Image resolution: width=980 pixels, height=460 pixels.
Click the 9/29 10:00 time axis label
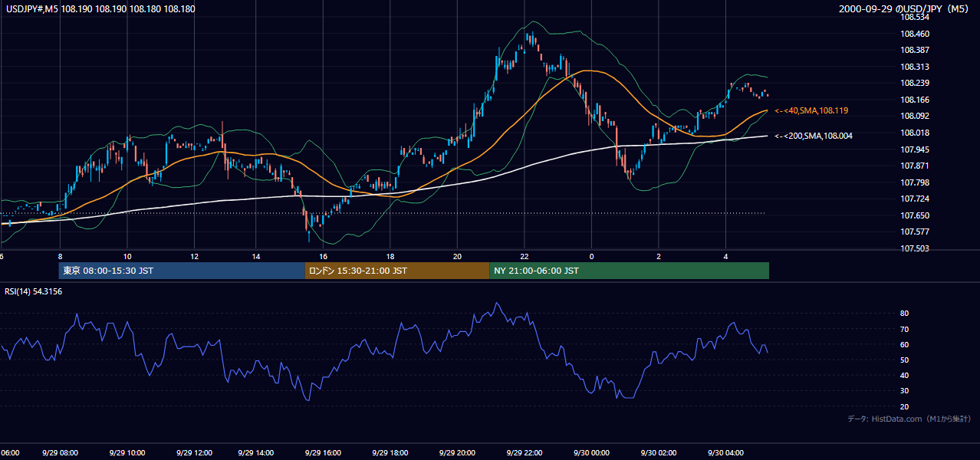[127, 453]
